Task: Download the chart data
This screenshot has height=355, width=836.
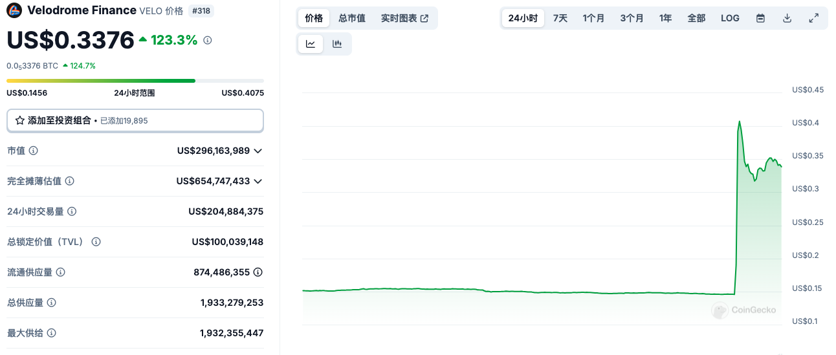Action: [x=787, y=18]
